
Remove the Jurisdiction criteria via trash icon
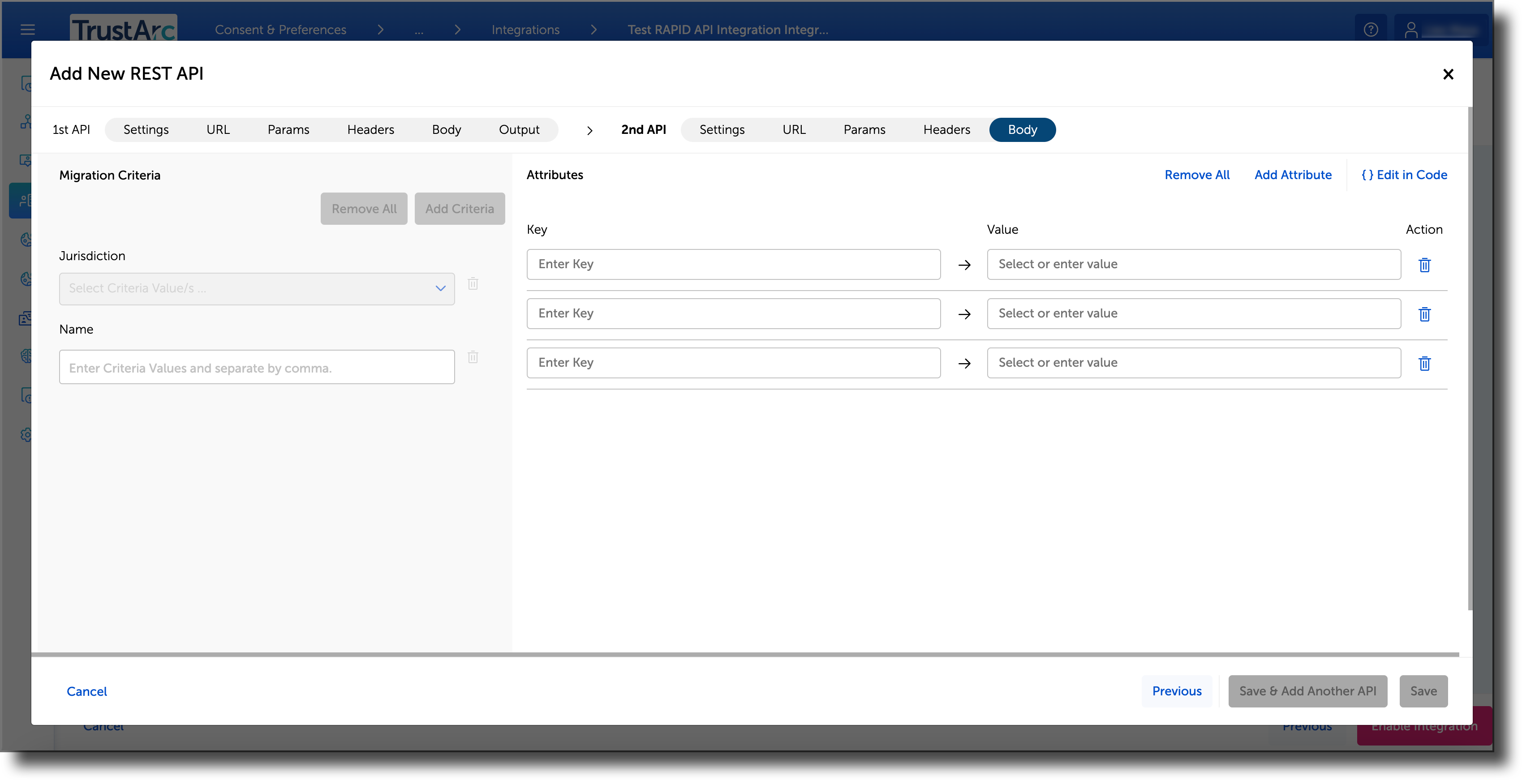click(x=472, y=284)
